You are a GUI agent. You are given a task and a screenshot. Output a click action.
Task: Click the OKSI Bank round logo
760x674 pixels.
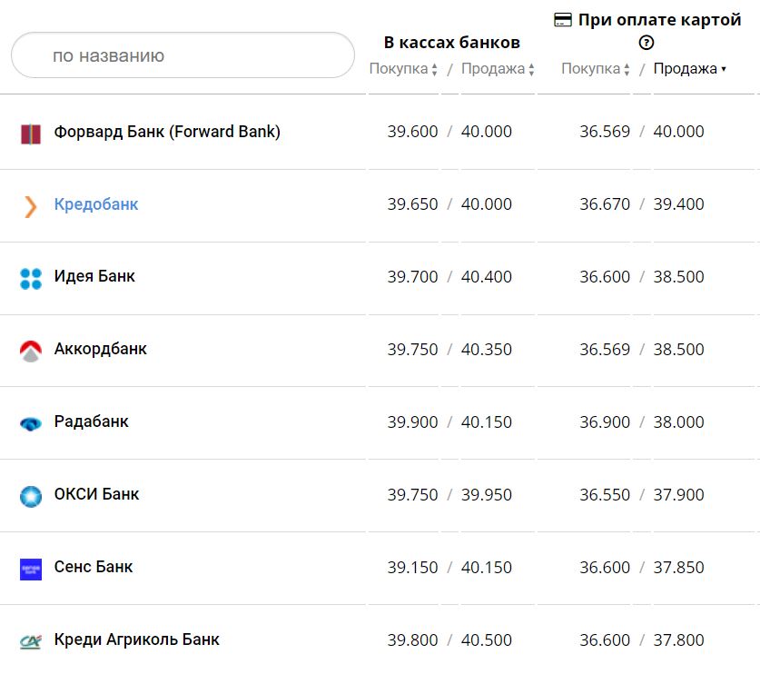tap(31, 496)
